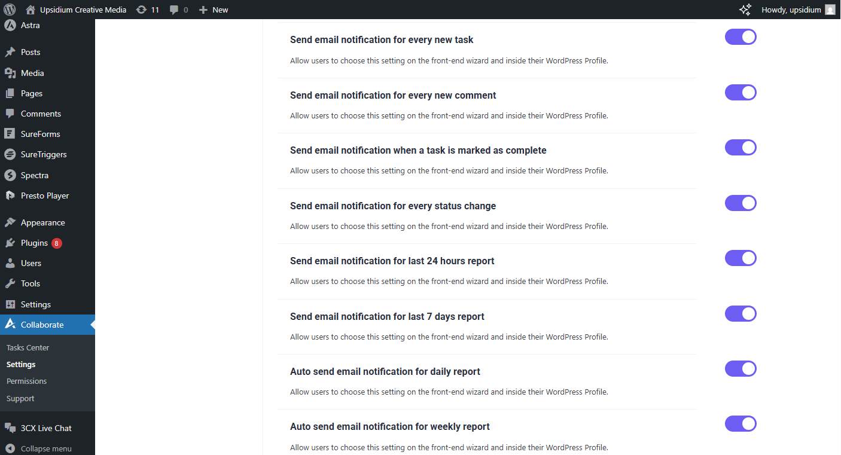Click the AI sparkle icon in admin bar
Image resolution: width=841 pixels, height=455 pixels.
pyautogui.click(x=745, y=10)
